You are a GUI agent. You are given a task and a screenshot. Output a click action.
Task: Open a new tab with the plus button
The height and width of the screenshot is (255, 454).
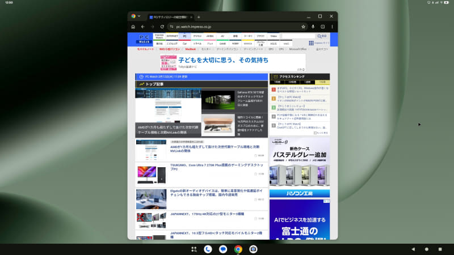[199, 17]
